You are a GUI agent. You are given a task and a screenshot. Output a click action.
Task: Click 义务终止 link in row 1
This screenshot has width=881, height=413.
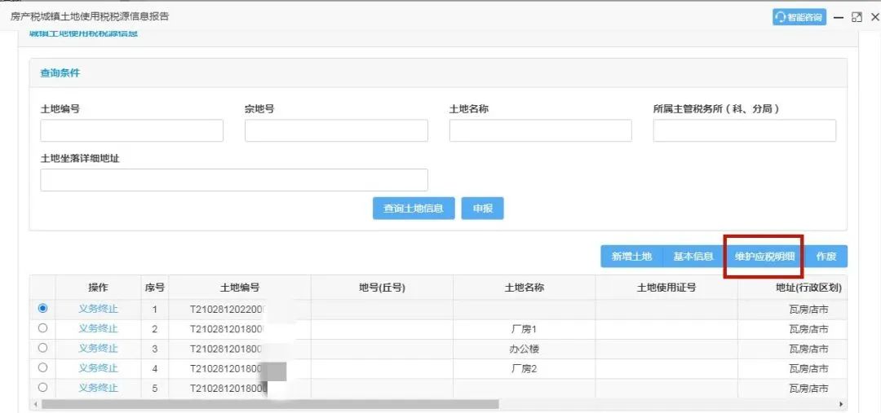point(98,309)
